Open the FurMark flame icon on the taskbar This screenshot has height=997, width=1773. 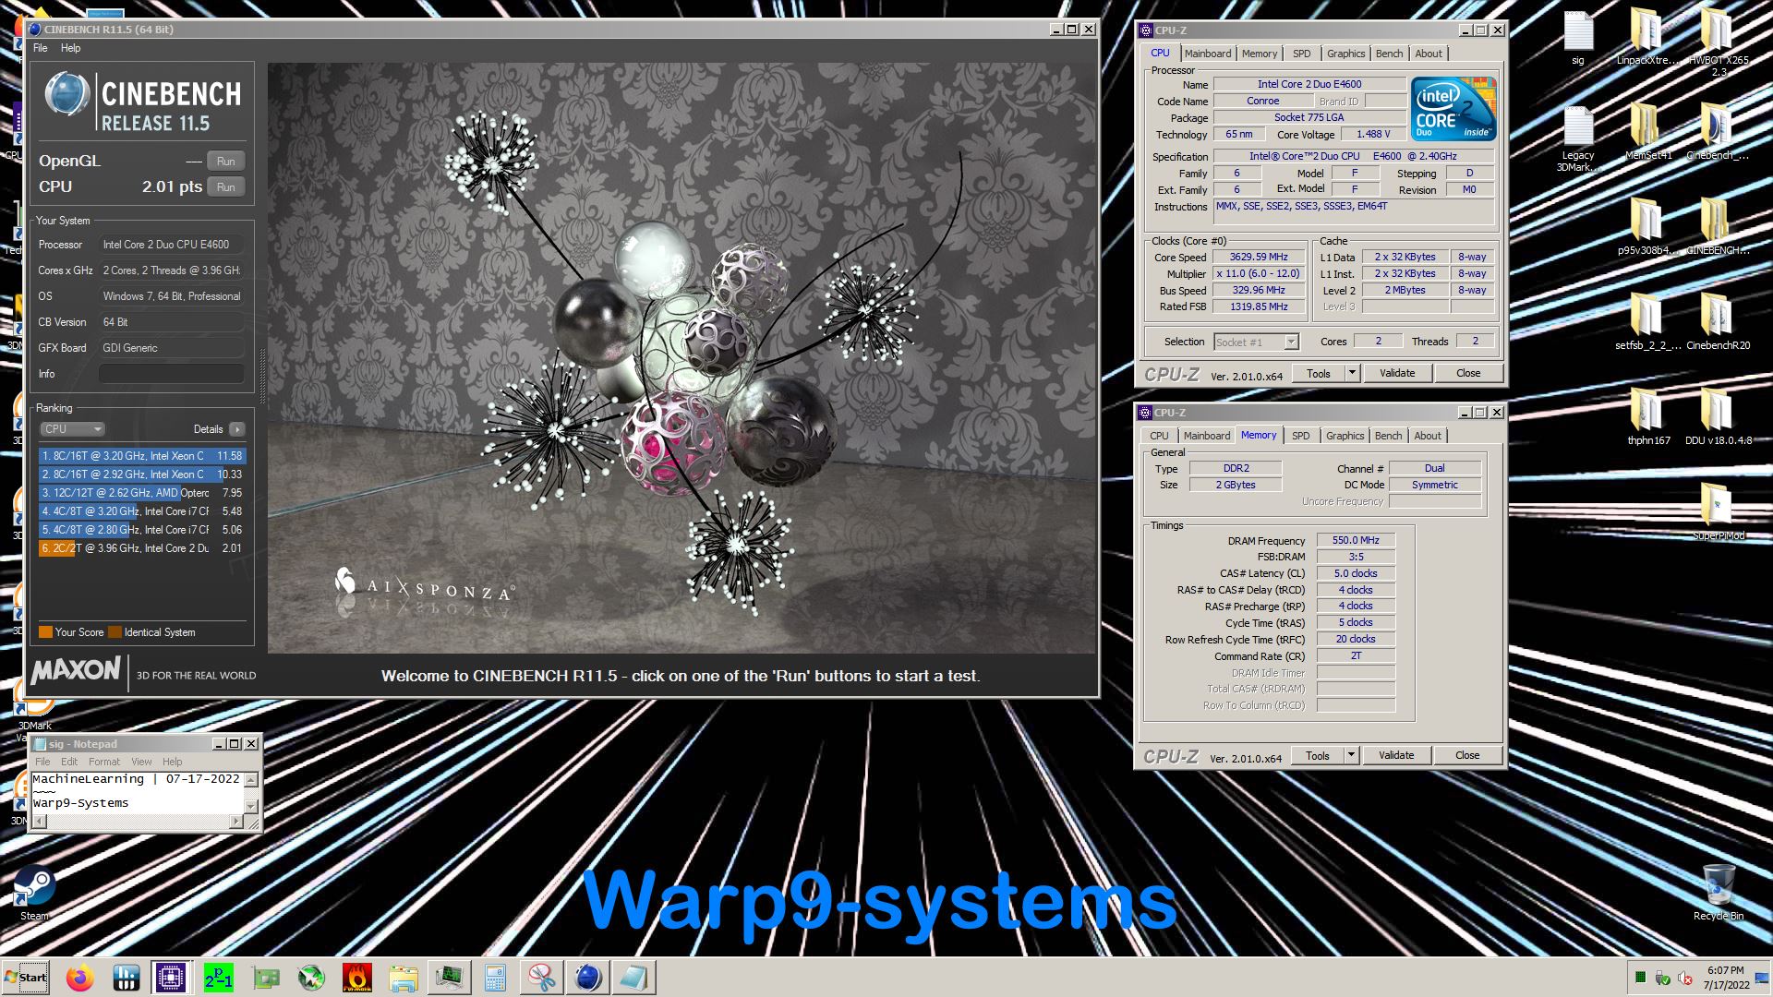pyautogui.click(x=356, y=978)
